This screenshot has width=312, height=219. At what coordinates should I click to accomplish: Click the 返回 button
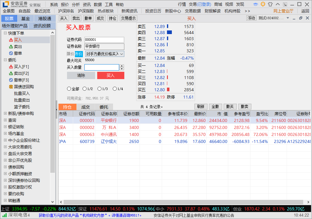[x=305, y=11]
